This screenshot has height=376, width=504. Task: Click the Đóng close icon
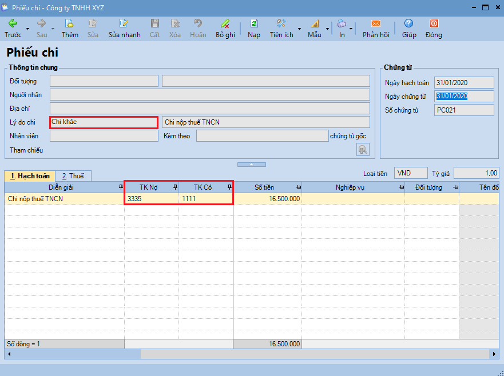click(x=434, y=24)
